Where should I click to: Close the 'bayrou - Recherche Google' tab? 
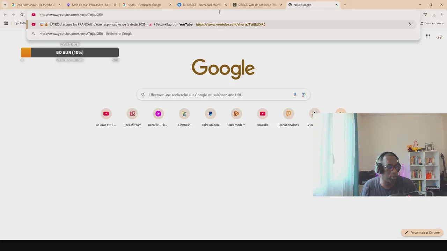point(170,5)
